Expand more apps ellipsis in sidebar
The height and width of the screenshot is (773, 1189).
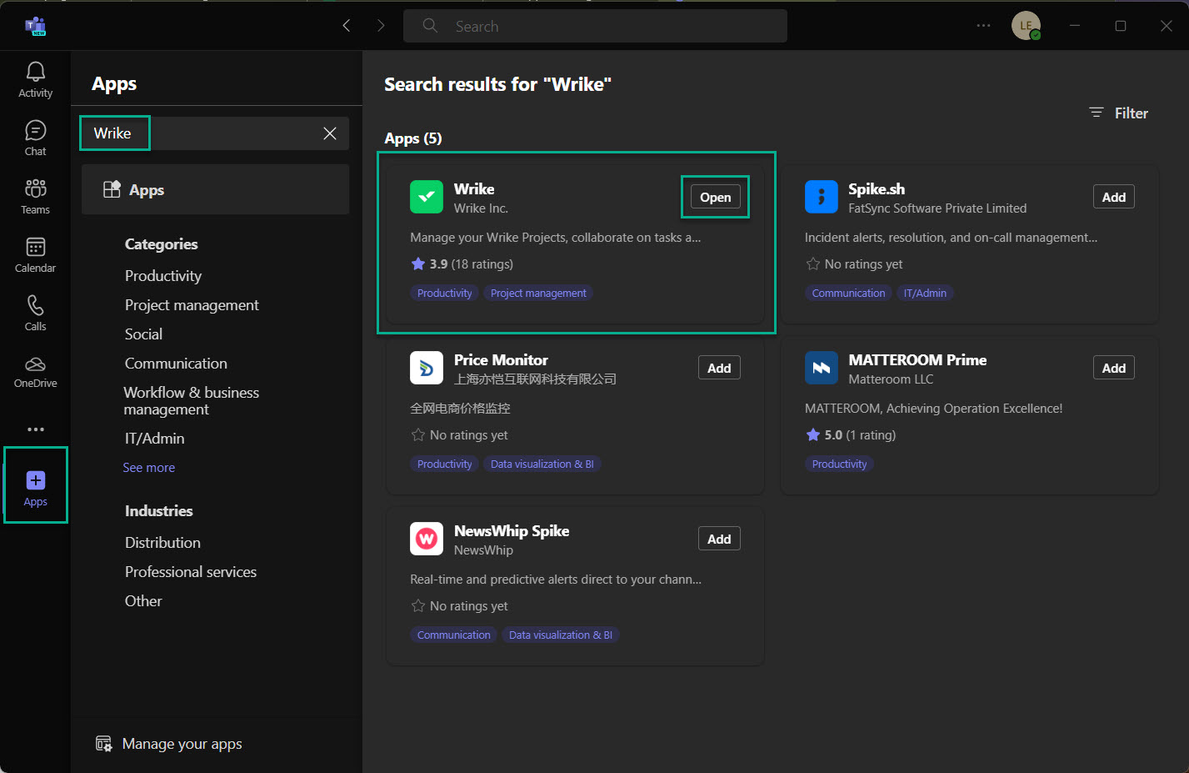(x=35, y=429)
